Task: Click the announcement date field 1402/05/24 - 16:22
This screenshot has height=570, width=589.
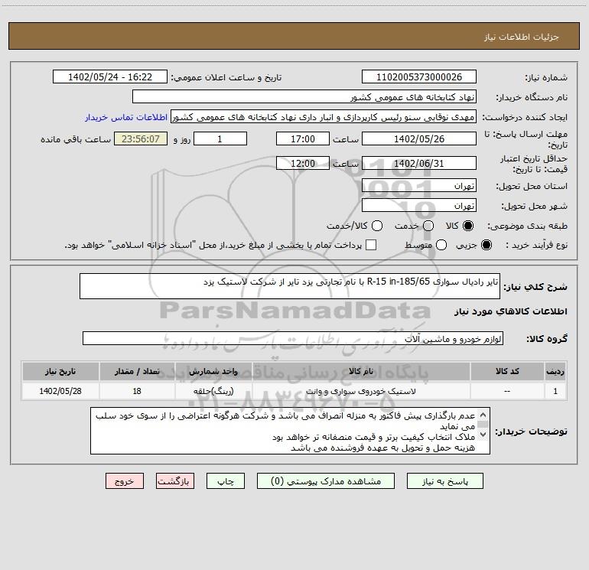Action: pyautogui.click(x=109, y=77)
